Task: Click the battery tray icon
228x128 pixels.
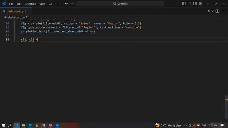Action: click(x=198, y=125)
